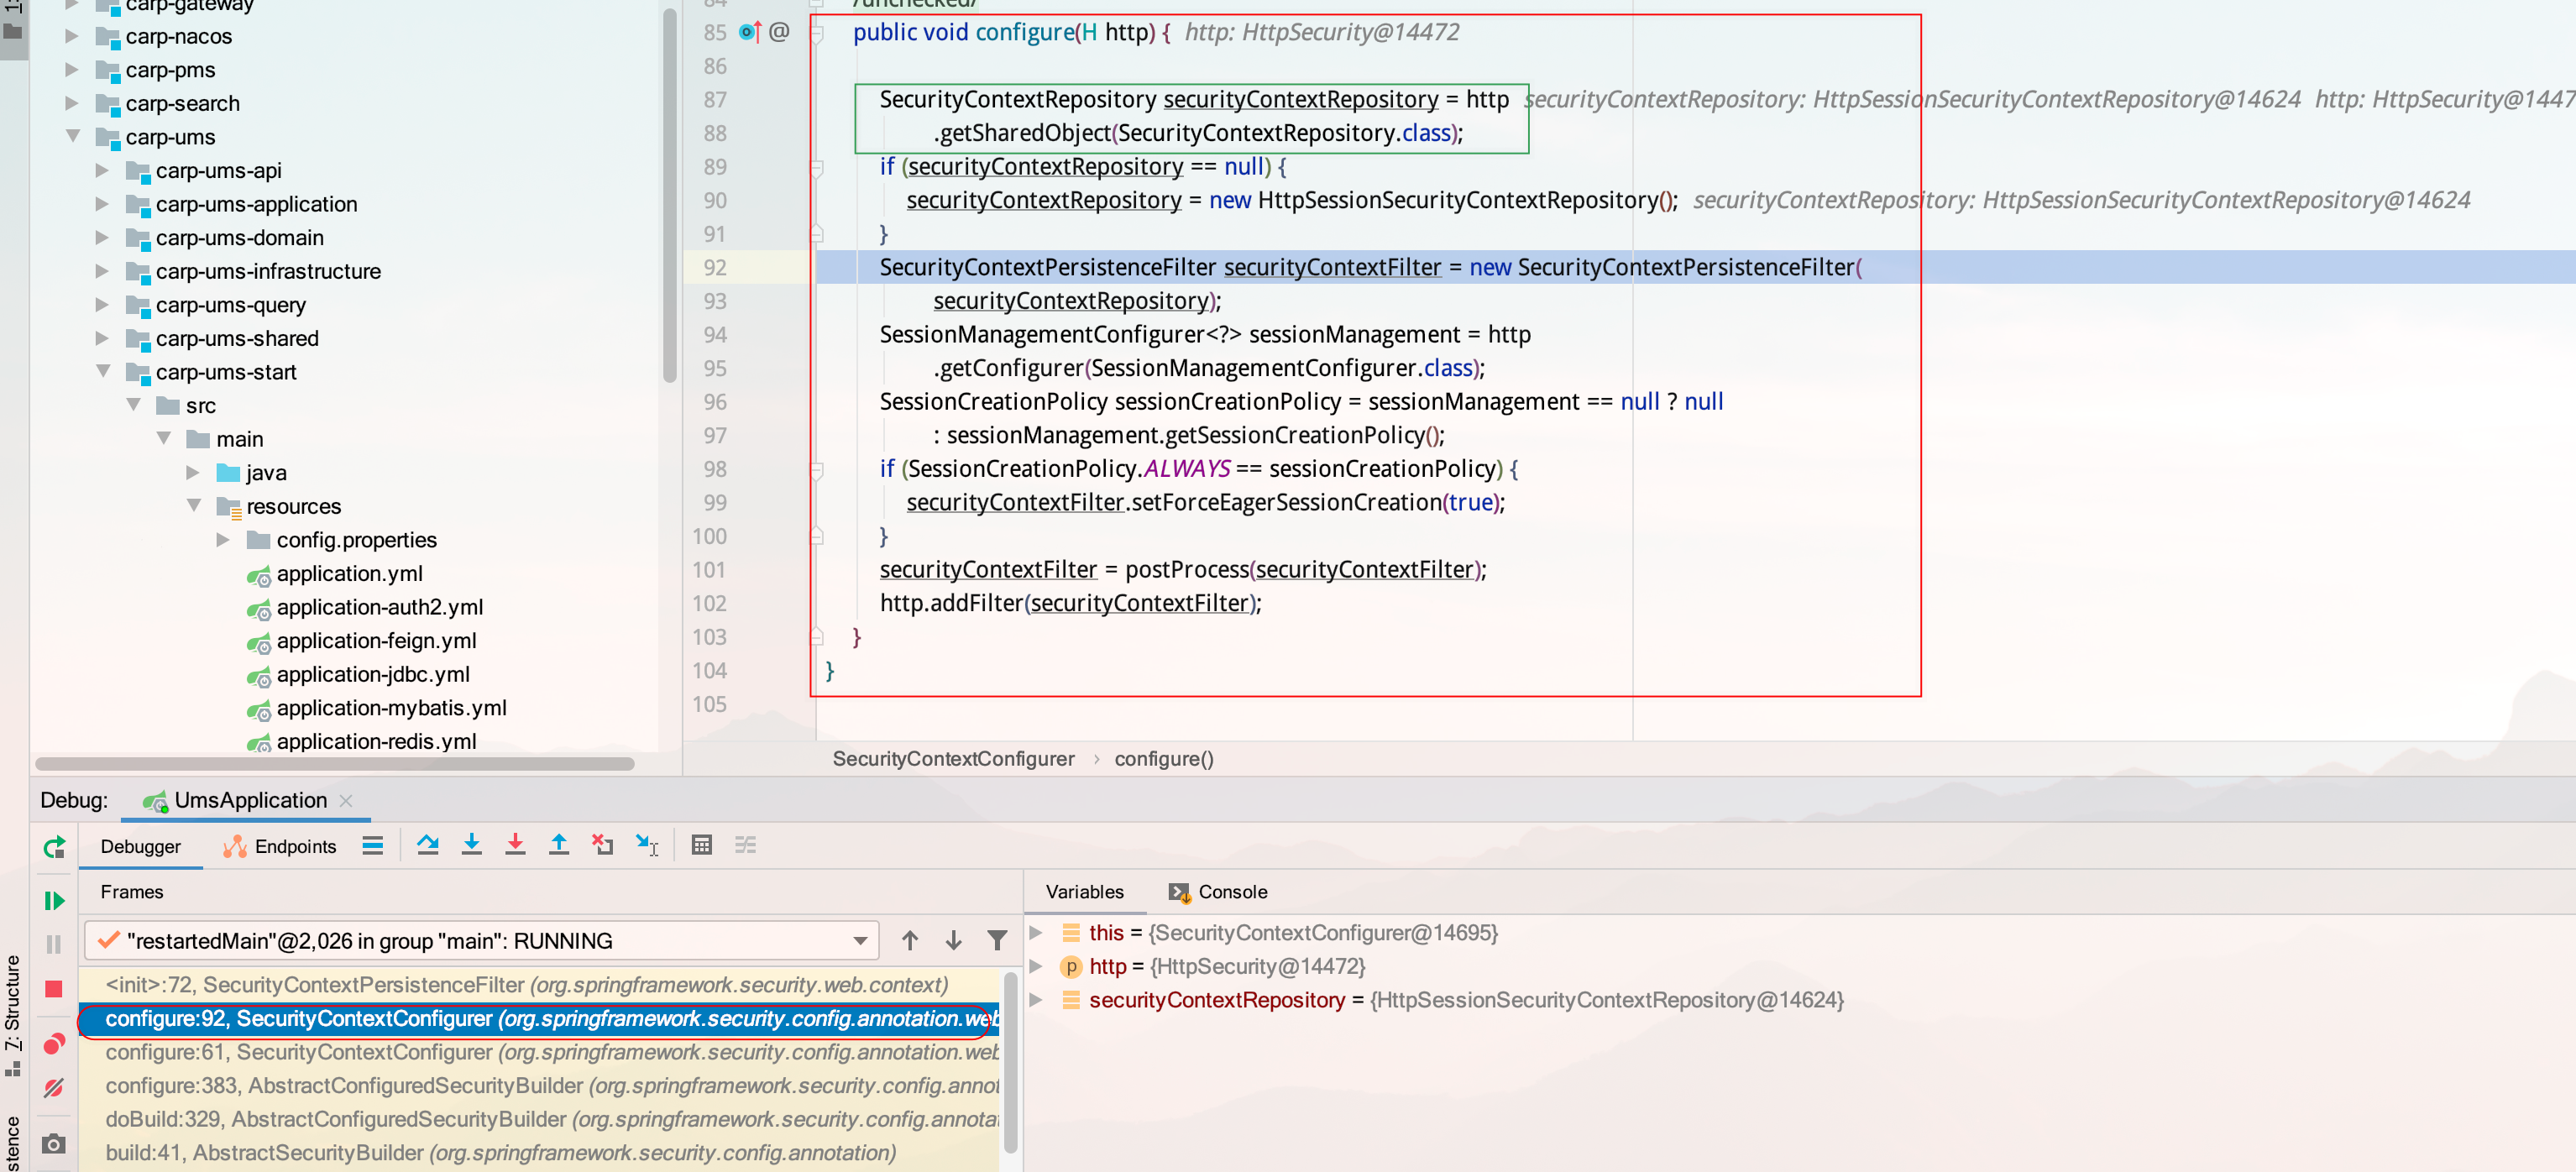The image size is (2576, 1172).
Task: Resume program execution with the green play icon
Action: tap(54, 901)
